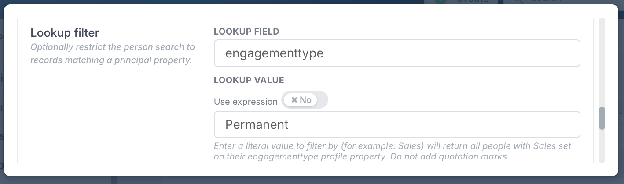Click the word "engagementtype" in the field
The height and width of the screenshot is (184, 624).
click(274, 53)
